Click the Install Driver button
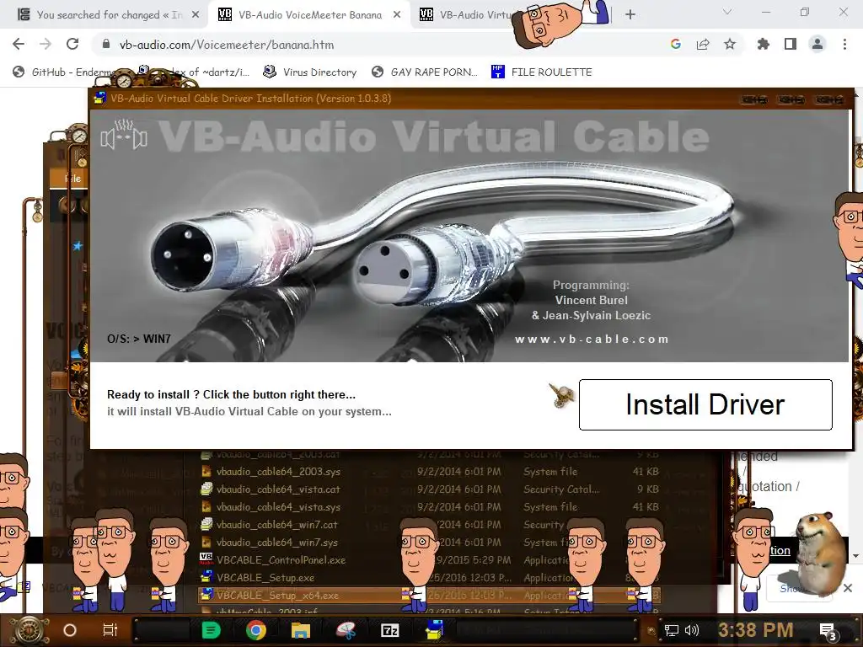The width and height of the screenshot is (863, 647). (705, 404)
